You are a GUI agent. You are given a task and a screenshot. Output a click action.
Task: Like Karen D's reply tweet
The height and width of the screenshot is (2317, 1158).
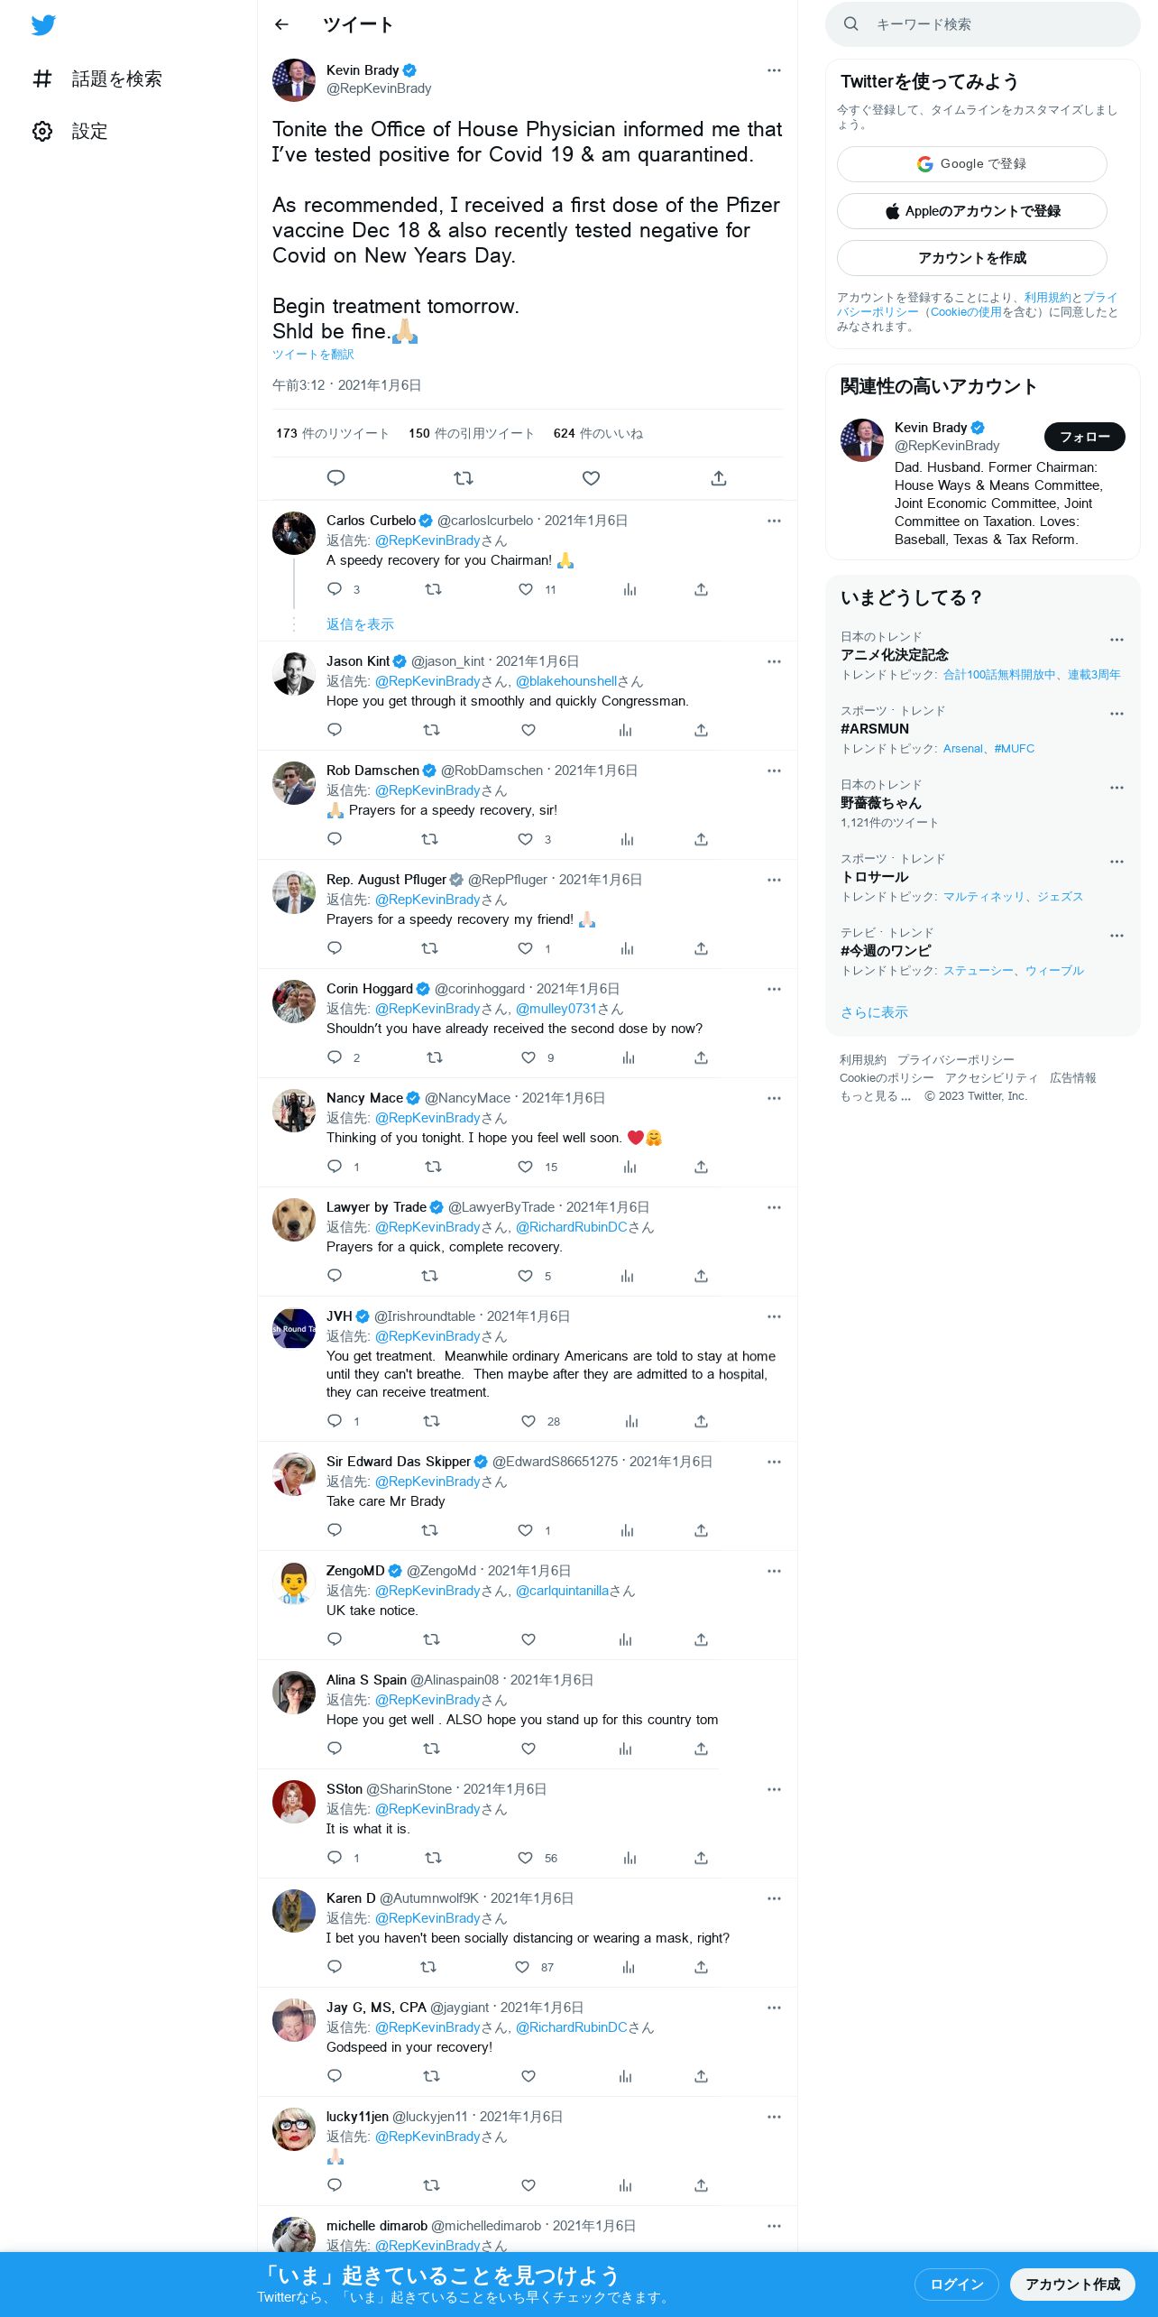coord(522,1967)
